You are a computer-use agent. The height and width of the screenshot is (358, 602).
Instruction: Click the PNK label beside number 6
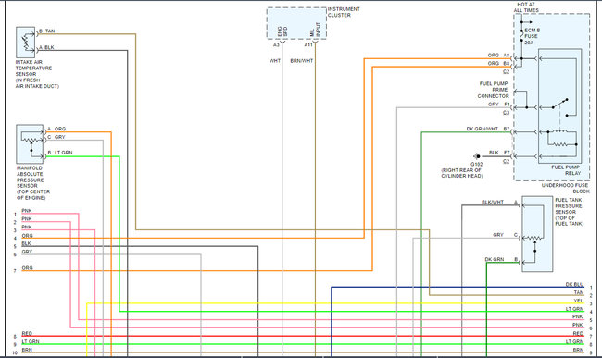pyautogui.click(x=578, y=325)
